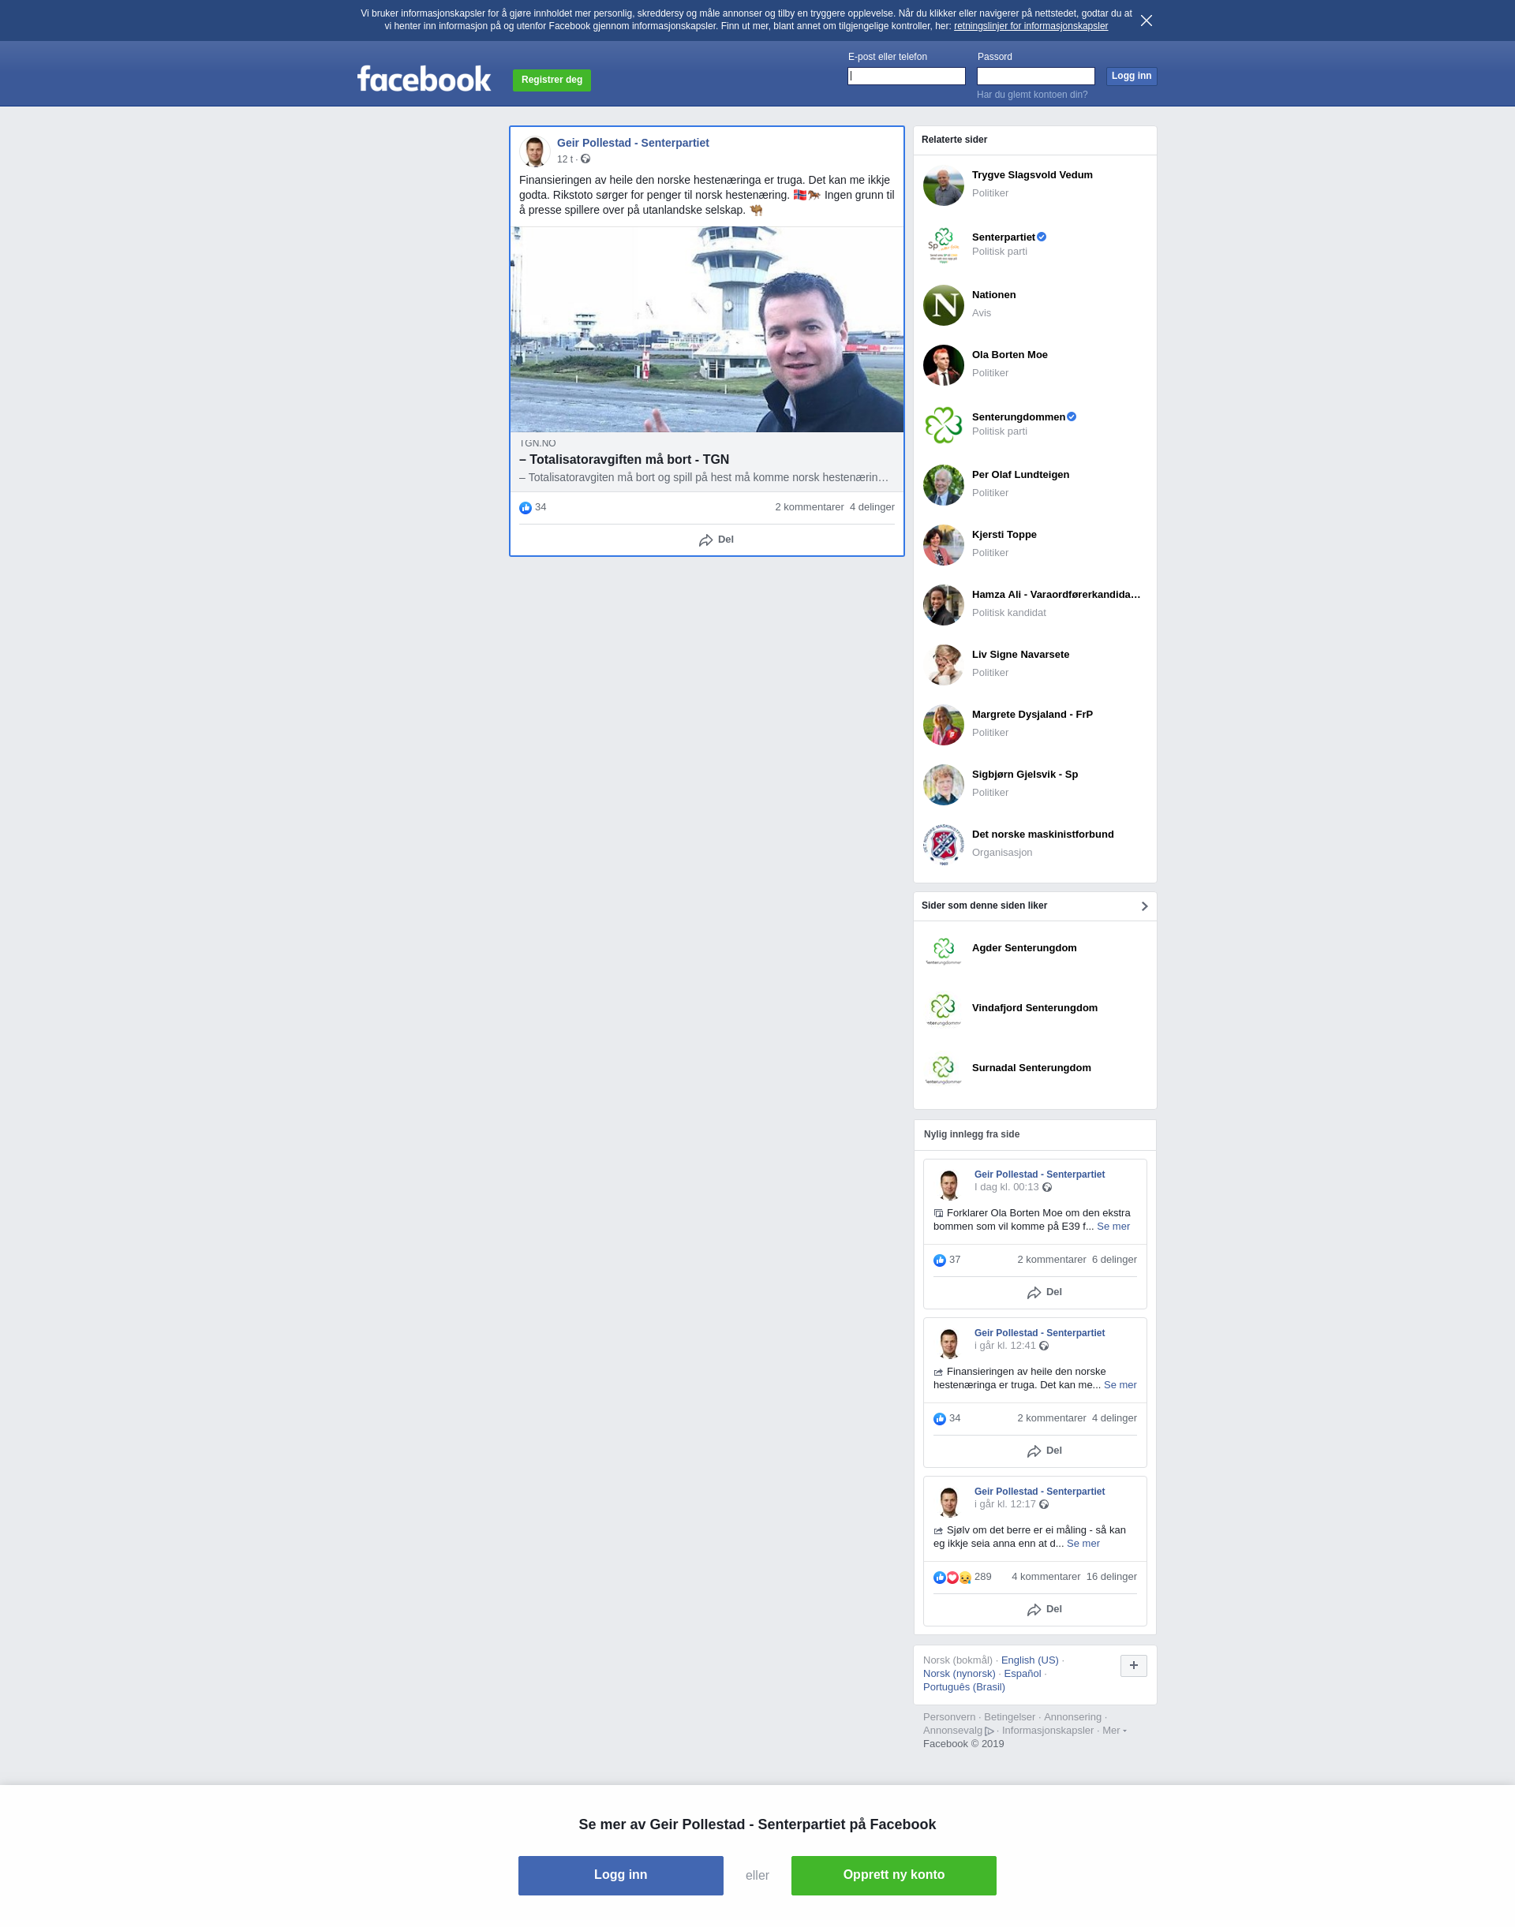This screenshot has height=1927, width=1515.
Task: Click main post author profile picture
Action: [x=534, y=151]
